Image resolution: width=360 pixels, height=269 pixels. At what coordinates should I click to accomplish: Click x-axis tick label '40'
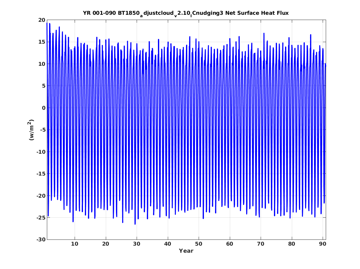pos(168,244)
